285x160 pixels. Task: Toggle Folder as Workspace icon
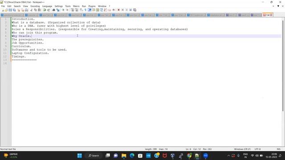110,10
